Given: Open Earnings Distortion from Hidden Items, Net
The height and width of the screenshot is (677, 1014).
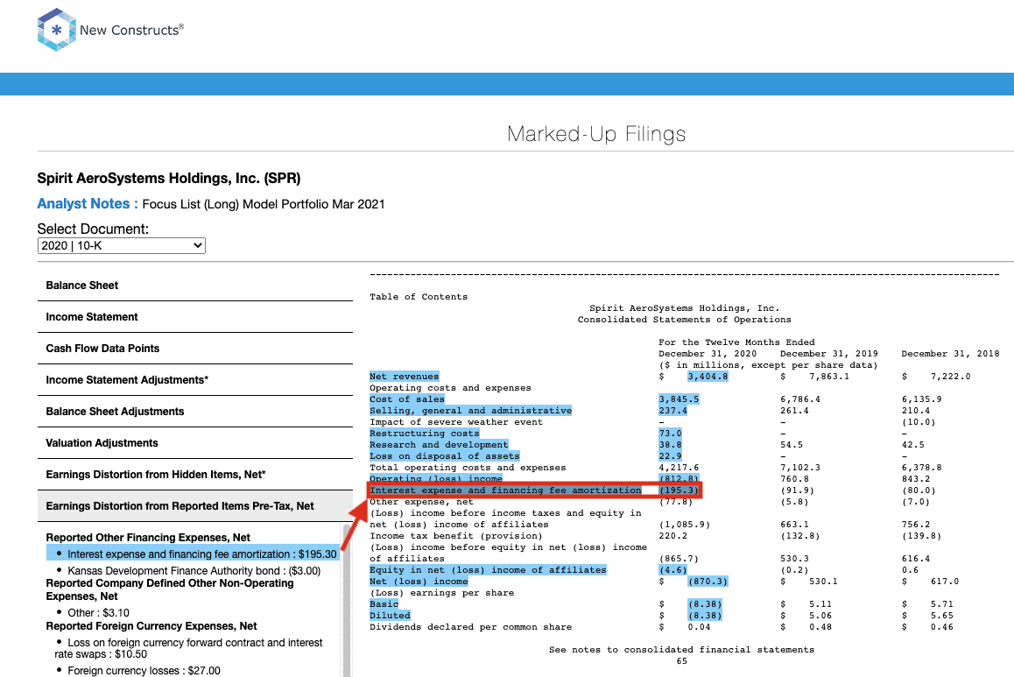Looking at the screenshot, I should pos(195,475).
